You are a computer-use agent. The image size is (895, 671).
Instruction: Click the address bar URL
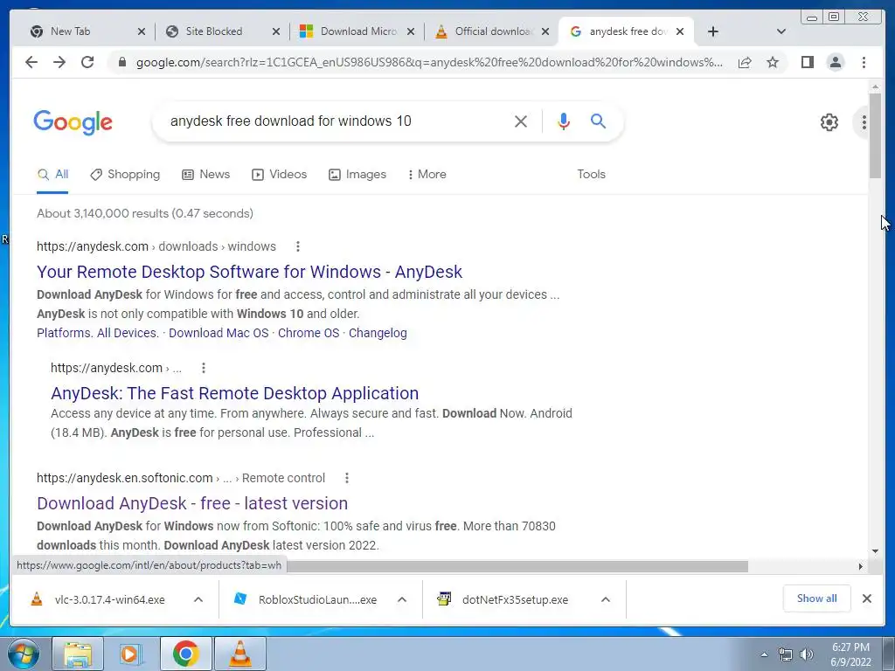[429, 62]
